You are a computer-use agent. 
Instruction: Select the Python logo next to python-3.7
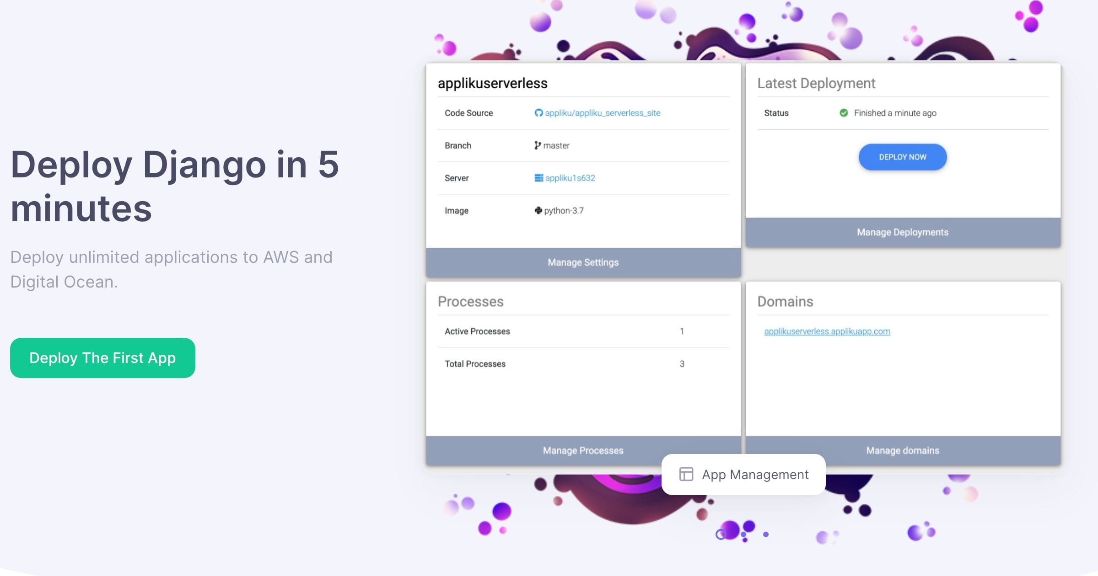(538, 210)
